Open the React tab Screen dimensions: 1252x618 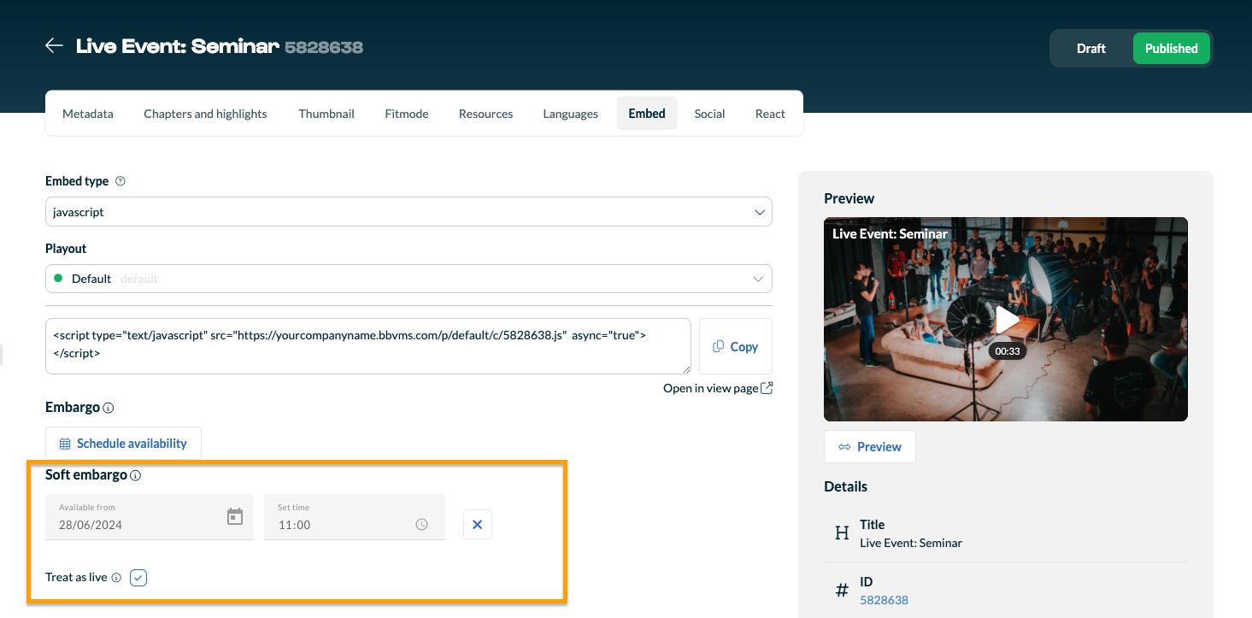pos(770,114)
